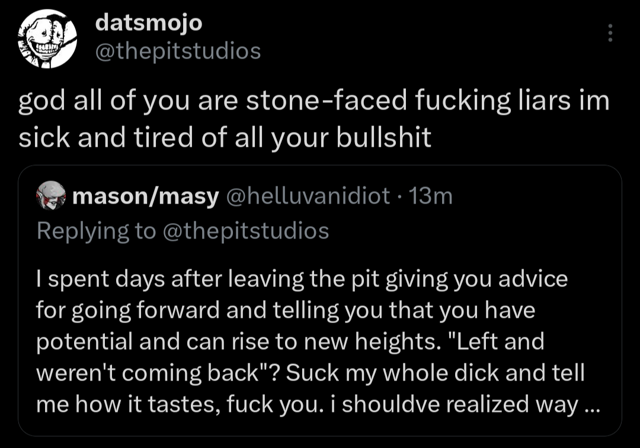
Task: Click the "Replying to" label text
Action: click(95, 231)
